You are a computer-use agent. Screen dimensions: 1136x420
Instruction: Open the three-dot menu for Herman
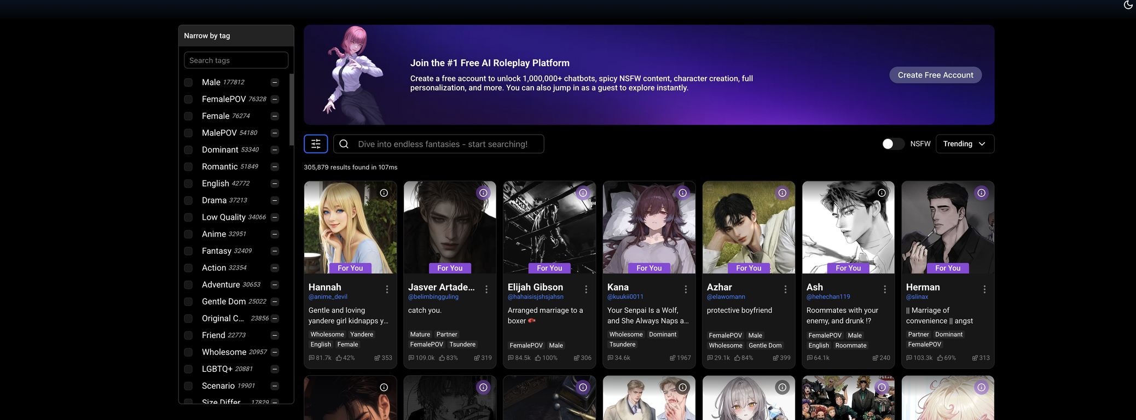coord(984,289)
